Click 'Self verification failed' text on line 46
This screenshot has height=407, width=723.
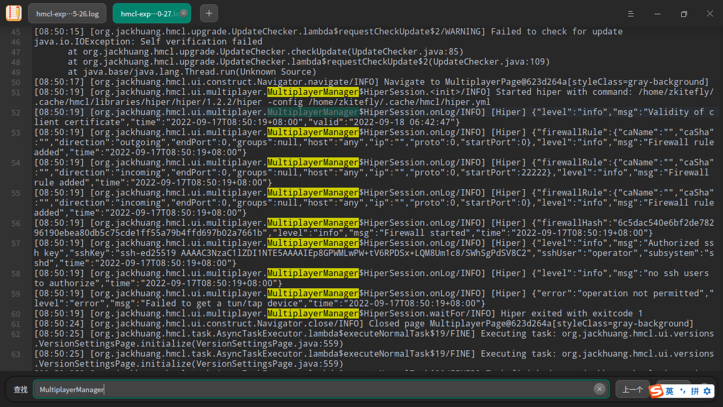coord(201,42)
